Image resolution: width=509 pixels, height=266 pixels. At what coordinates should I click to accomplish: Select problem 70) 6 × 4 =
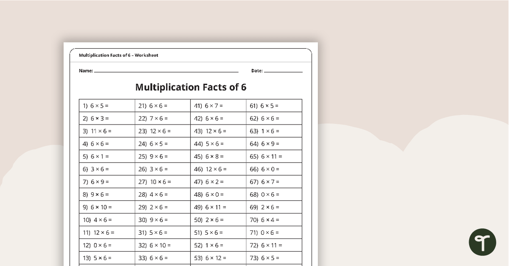264,220
